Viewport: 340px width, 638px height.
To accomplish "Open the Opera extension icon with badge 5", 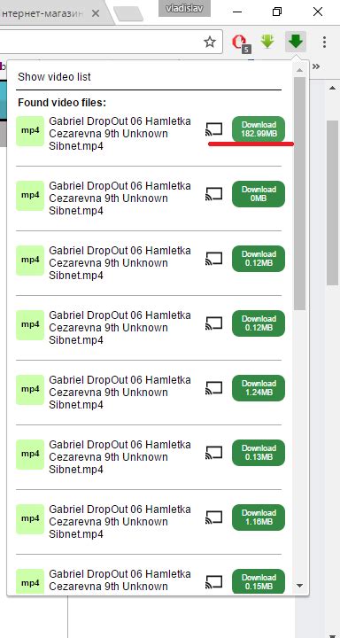I will tap(241, 43).
